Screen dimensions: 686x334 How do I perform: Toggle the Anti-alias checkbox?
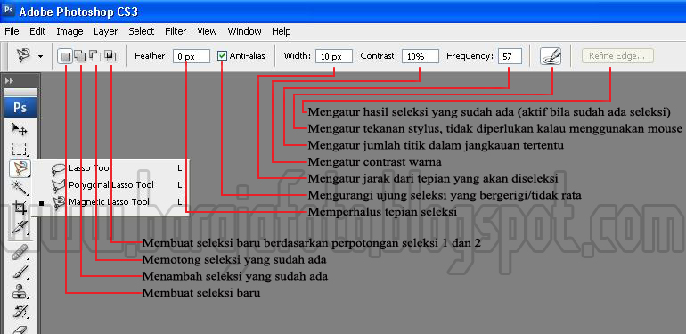click(222, 56)
